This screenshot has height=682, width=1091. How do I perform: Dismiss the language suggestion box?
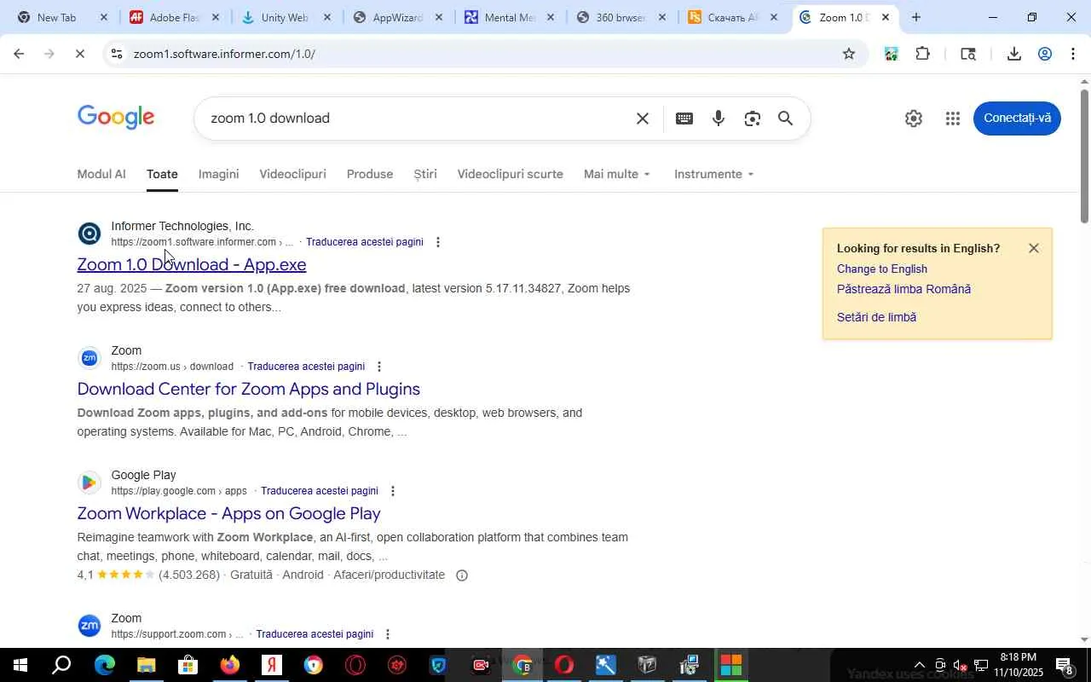click(x=1034, y=248)
